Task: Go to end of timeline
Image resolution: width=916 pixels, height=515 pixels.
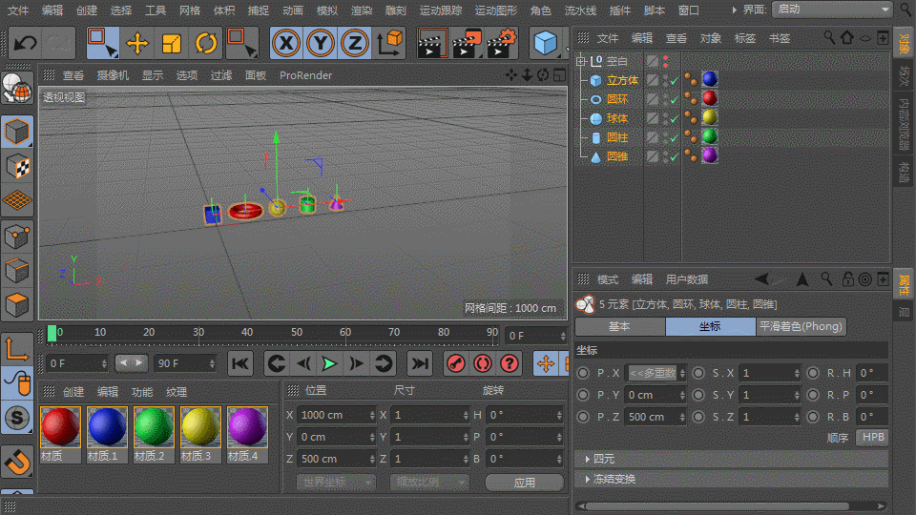Action: (419, 363)
